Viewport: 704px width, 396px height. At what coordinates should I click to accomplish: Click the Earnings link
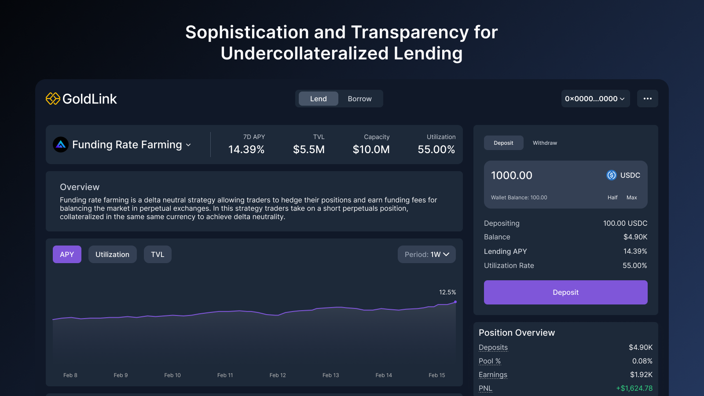coord(493,374)
